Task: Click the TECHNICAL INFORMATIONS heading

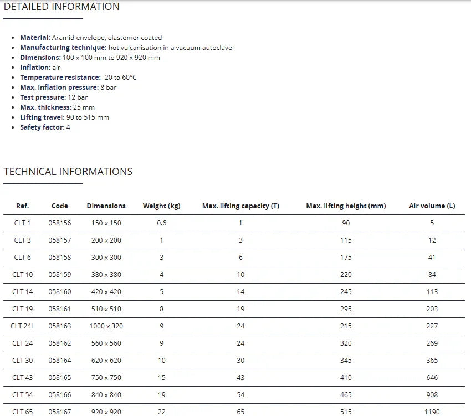Action: (x=68, y=172)
